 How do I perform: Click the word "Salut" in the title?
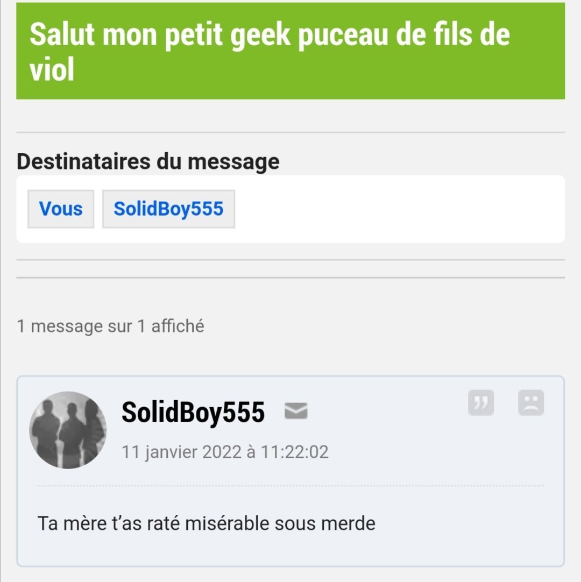[x=62, y=34]
